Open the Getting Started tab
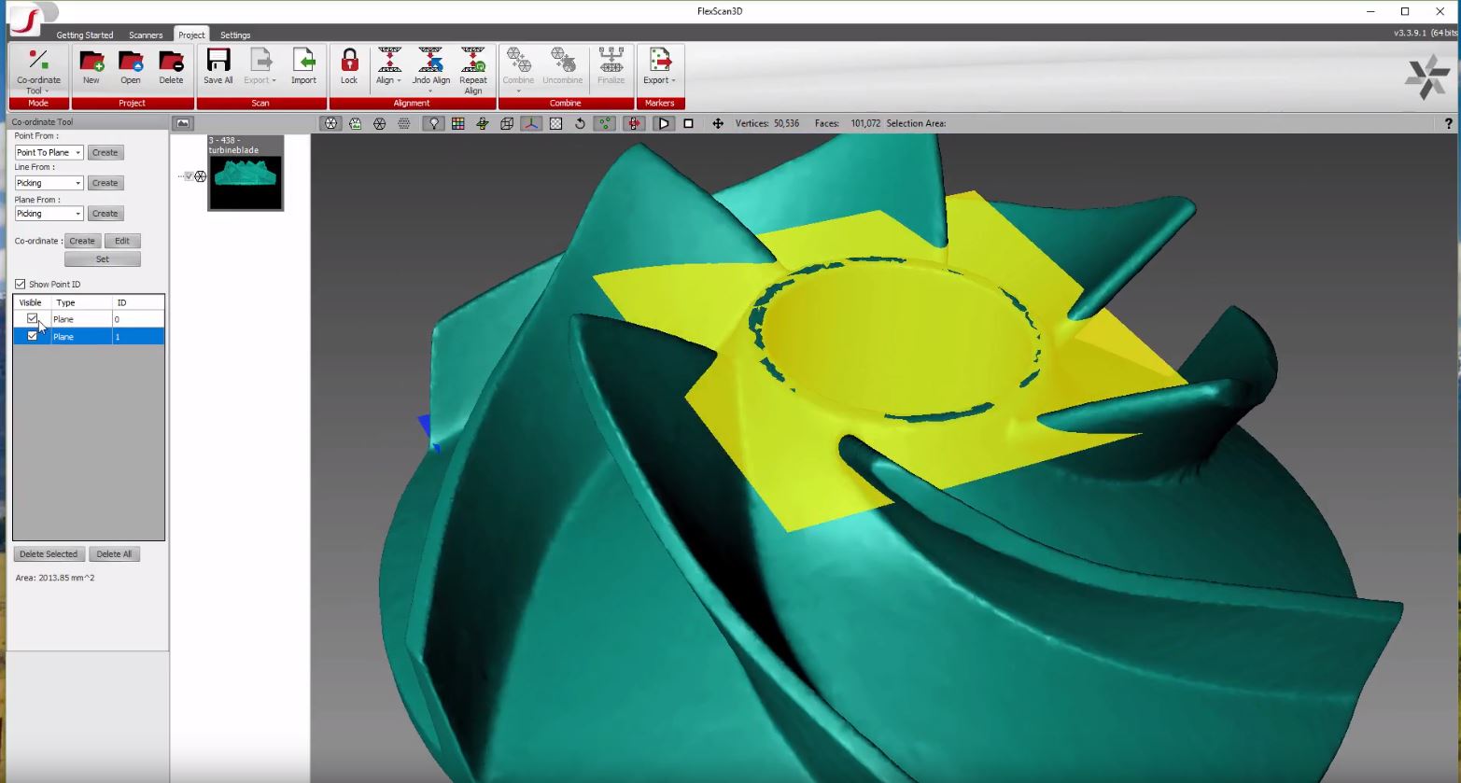1461x783 pixels. [x=84, y=35]
